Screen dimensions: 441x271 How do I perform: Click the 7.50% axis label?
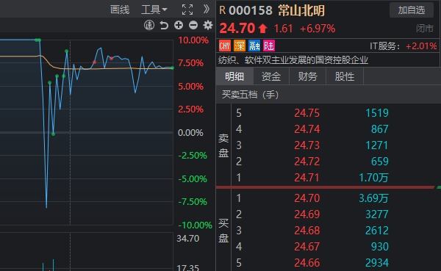pyautogui.click(x=190, y=63)
